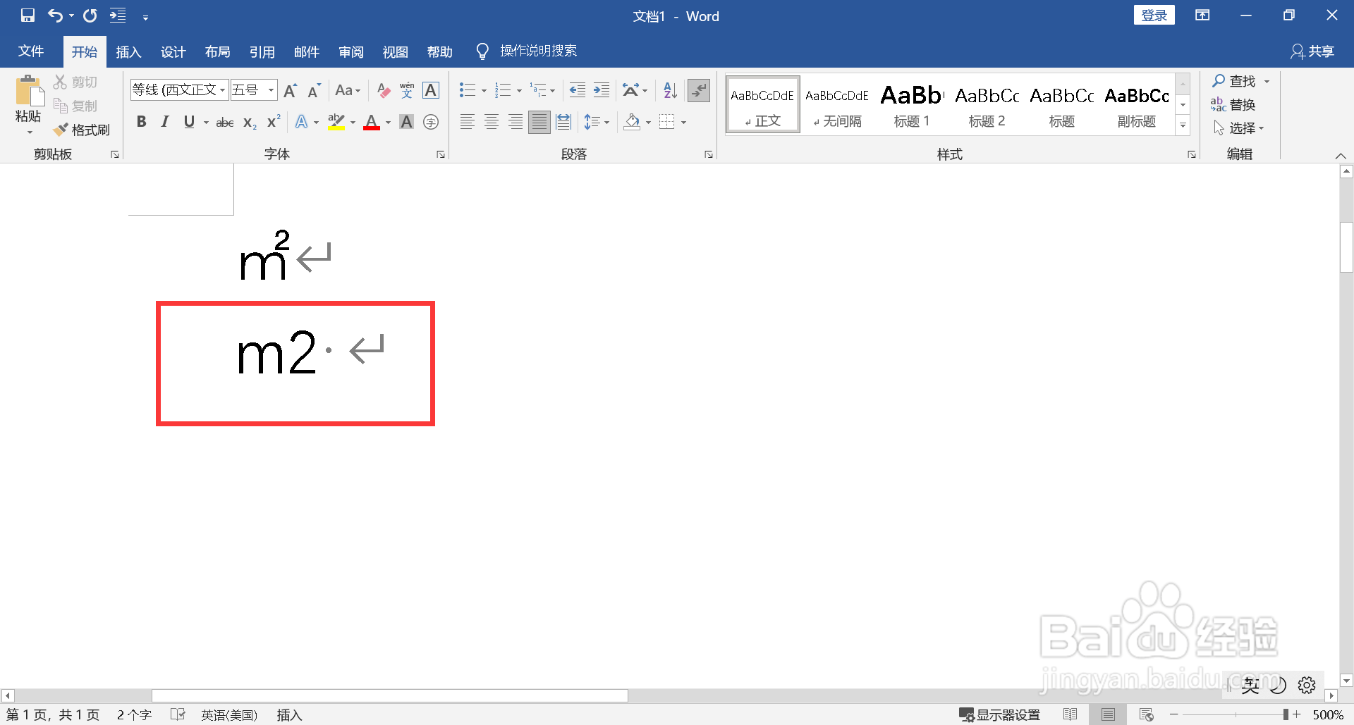This screenshot has width=1354, height=725.
Task: Click the proofing check icon in status bar
Action: [x=178, y=714]
